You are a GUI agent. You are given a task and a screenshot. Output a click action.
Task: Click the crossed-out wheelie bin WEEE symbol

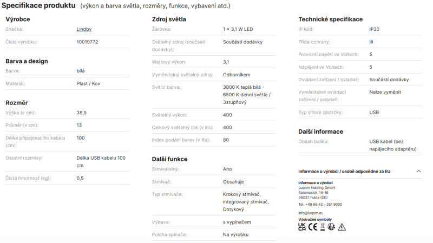[x=322, y=227]
